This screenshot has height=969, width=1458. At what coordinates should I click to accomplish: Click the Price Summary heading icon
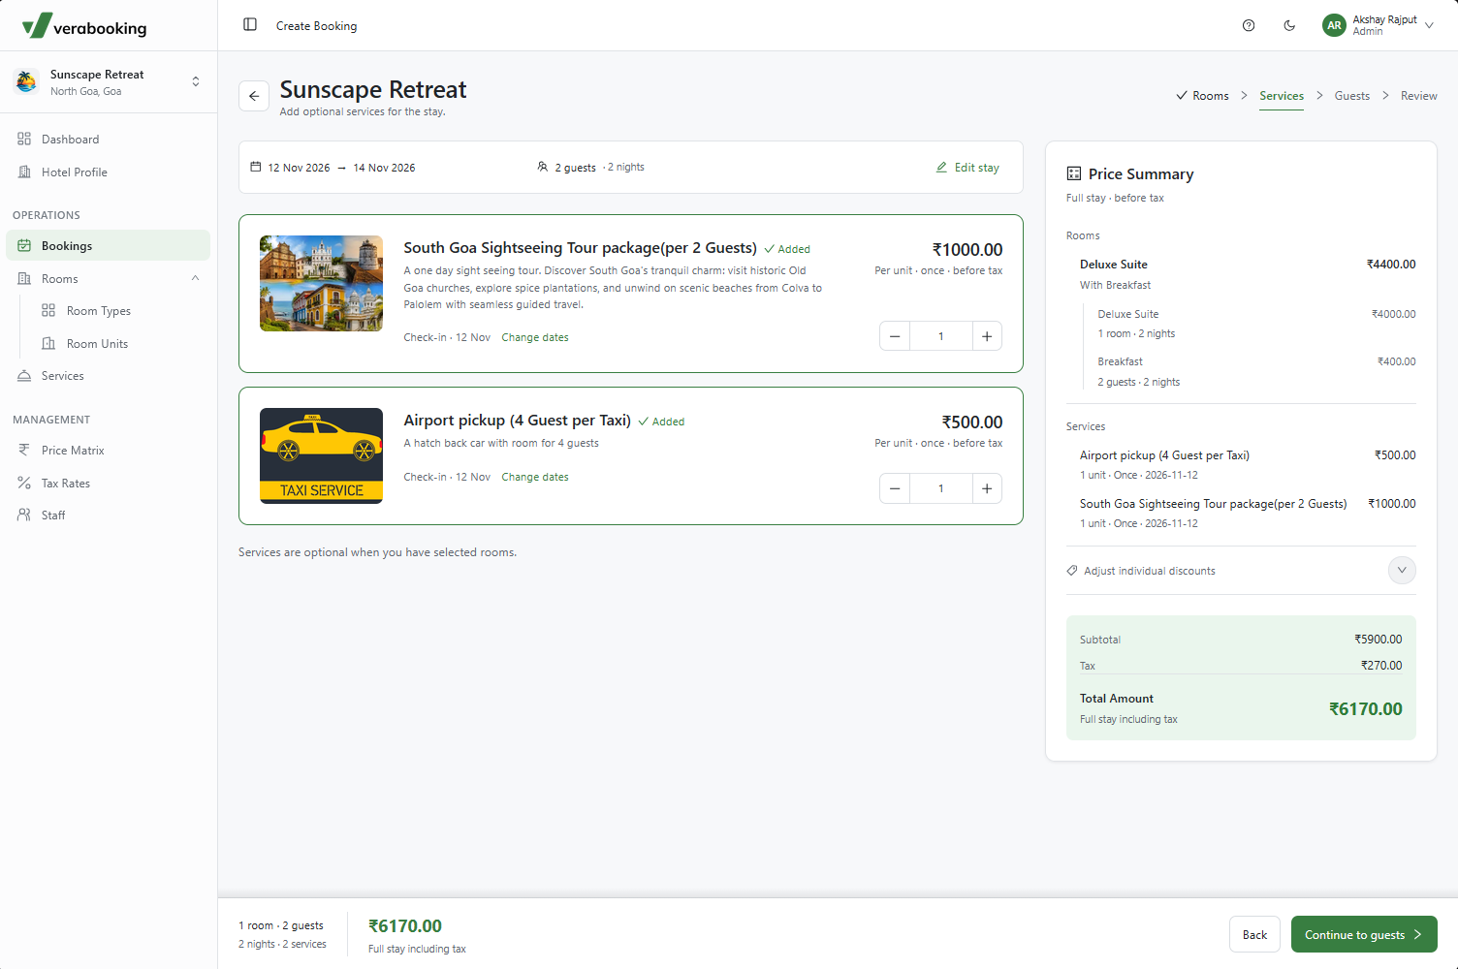pos(1073,173)
